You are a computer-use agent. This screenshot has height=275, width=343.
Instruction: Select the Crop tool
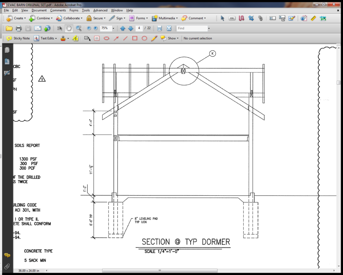[251, 18]
